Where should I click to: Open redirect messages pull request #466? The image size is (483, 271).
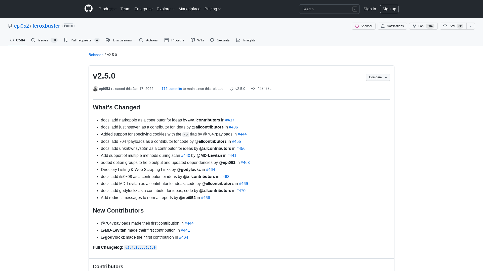tap(206, 198)
